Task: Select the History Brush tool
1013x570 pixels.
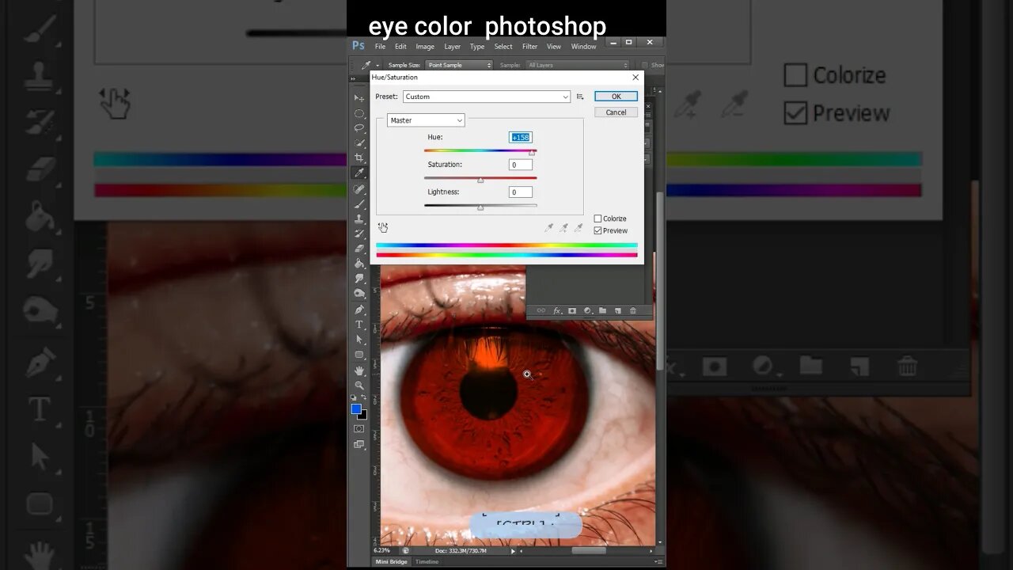Action: coord(359,234)
